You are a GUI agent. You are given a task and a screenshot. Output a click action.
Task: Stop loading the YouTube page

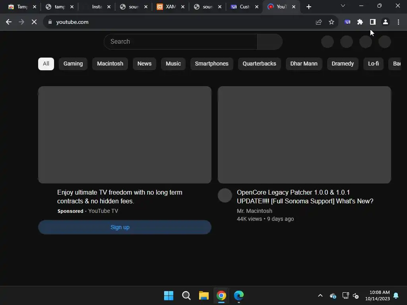(34, 22)
